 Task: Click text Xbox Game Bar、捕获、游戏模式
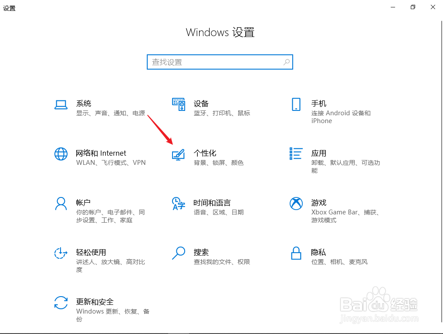(345, 216)
